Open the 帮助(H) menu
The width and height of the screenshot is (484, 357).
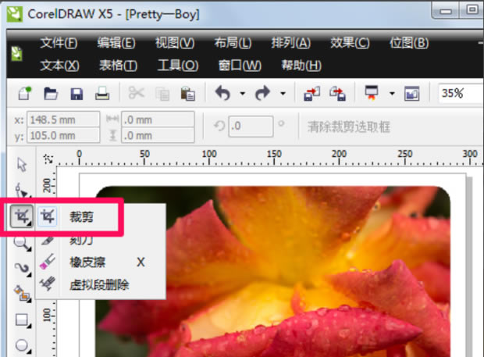[301, 66]
